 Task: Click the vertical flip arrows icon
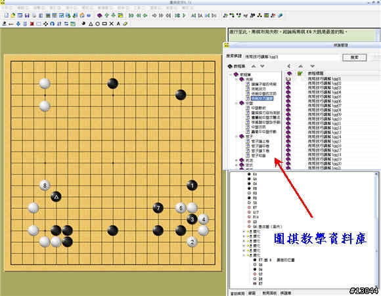pos(59,24)
